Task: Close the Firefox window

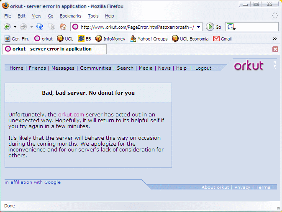Action: coord(270,4)
